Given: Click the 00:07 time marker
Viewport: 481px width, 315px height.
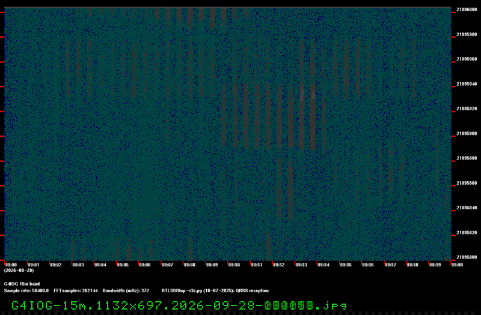Looking at the screenshot, I should click(x=167, y=265).
